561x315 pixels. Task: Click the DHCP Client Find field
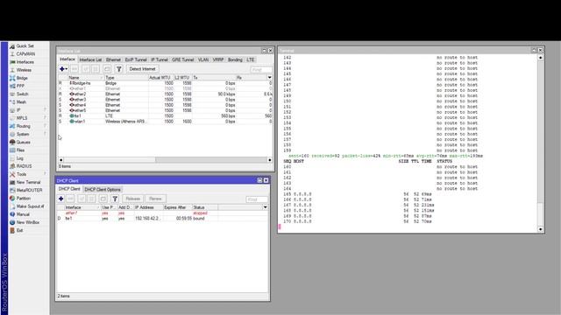pyautogui.click(x=257, y=199)
